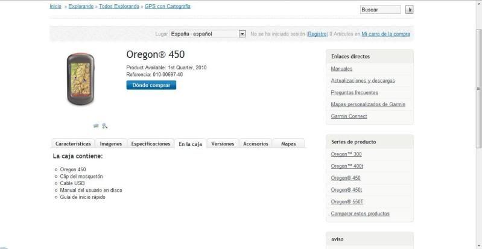The width and height of the screenshot is (482, 249).
Task: Open the Oregon 450t series link
Action: pyautogui.click(x=346, y=190)
